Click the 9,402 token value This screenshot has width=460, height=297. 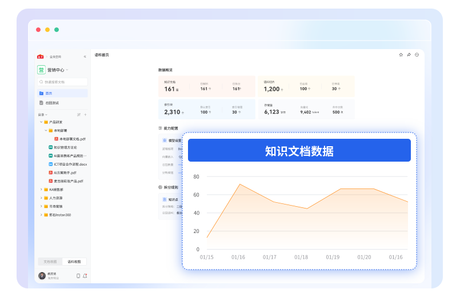pyautogui.click(x=306, y=113)
